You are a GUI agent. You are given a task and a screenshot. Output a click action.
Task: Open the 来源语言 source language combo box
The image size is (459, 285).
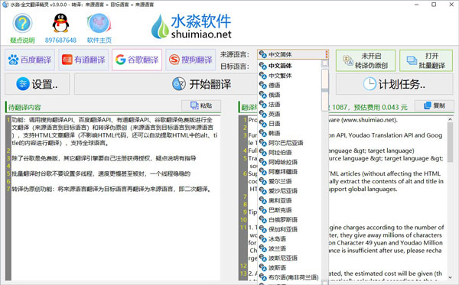point(293,54)
